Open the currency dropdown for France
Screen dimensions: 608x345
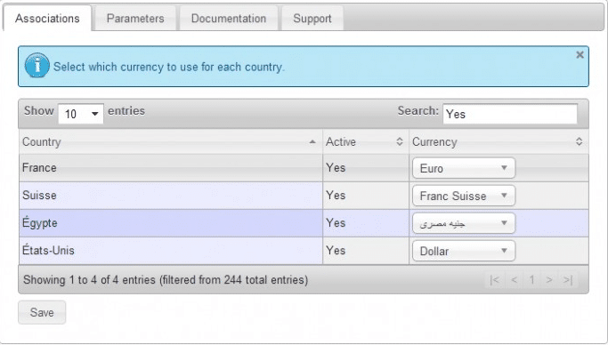[x=464, y=168]
